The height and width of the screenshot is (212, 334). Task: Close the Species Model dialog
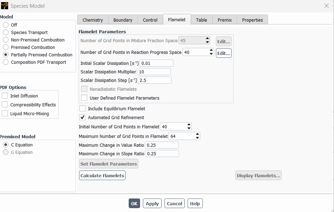(326, 6)
